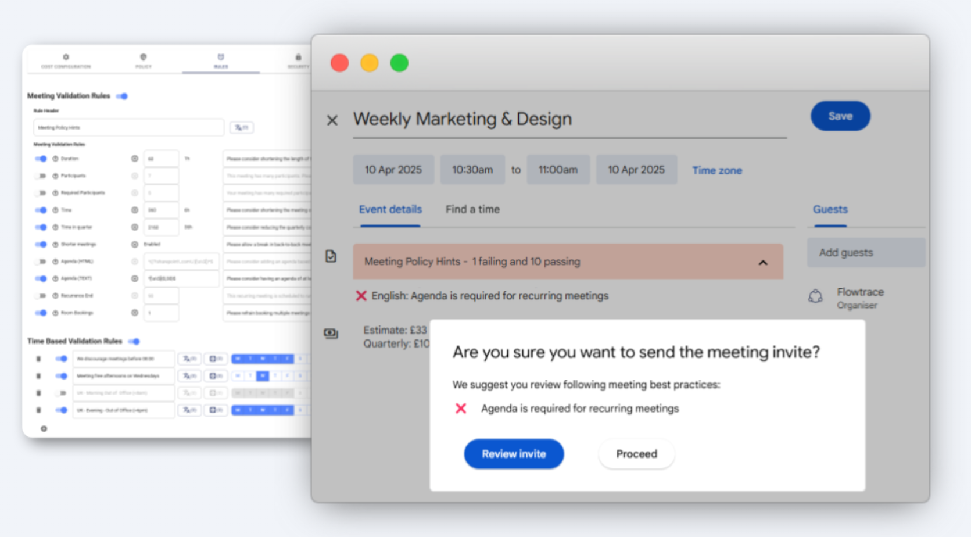Add a new time based rule with plus icon
Screen dimensions: 971x537
[44, 429]
